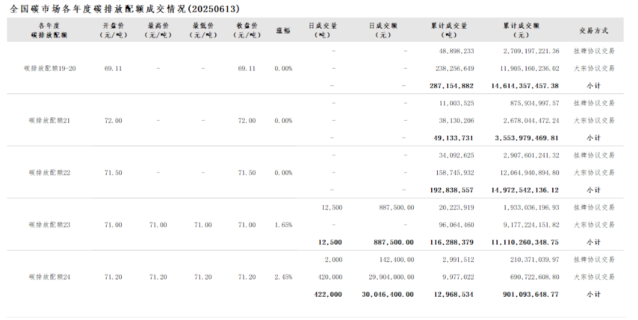Select the 最低价 column header
638x320 pixels.
[203, 31]
